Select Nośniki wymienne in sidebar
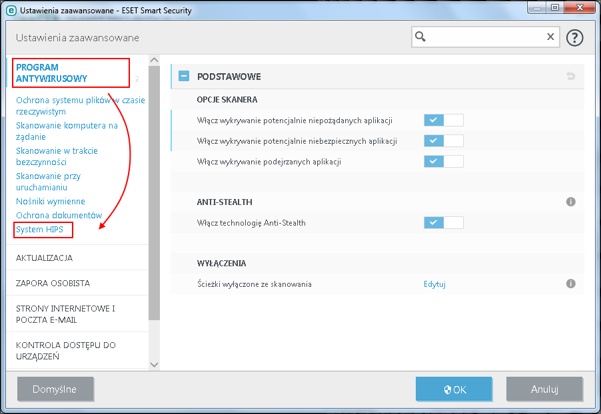This screenshot has width=601, height=414. pyautogui.click(x=51, y=201)
